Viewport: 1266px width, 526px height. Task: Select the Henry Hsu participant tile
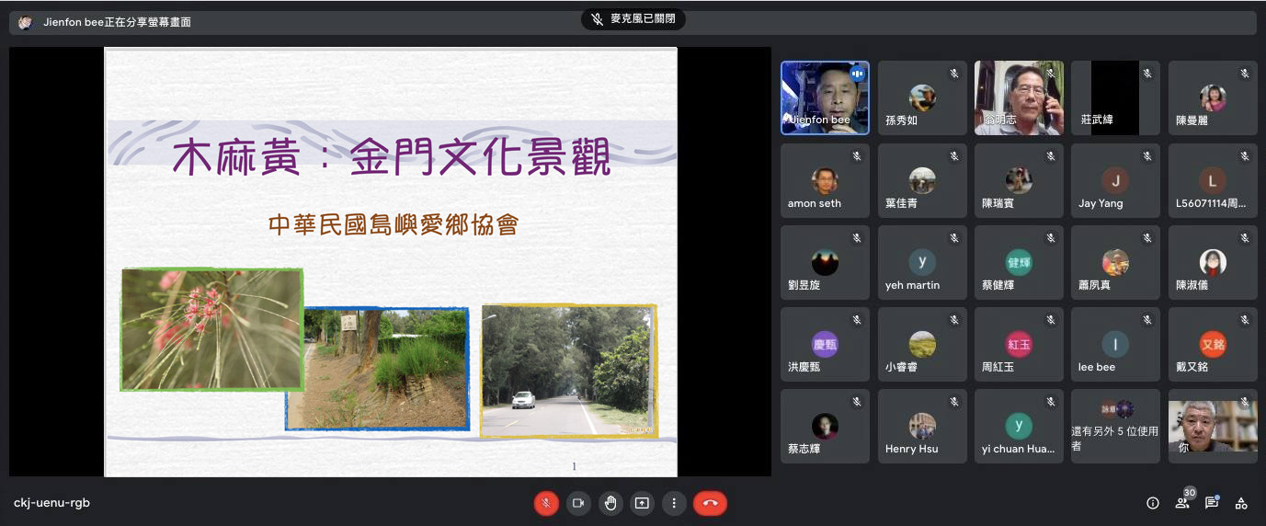tap(922, 426)
